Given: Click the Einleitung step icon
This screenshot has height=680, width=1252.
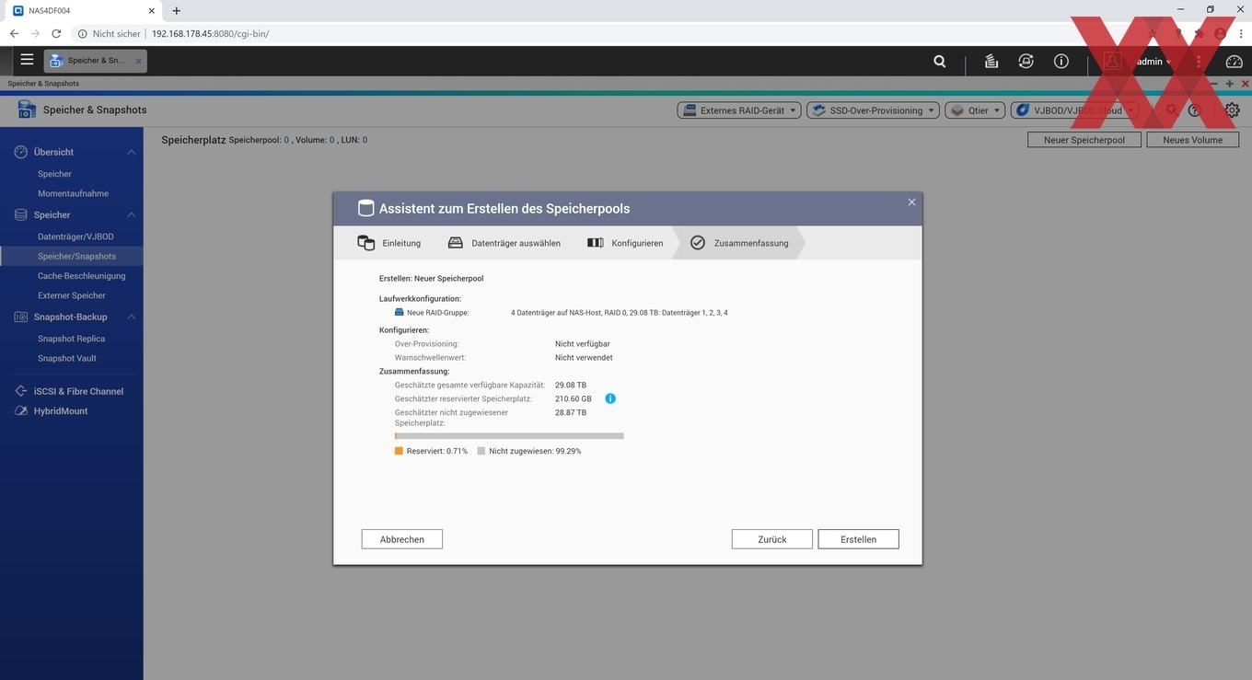Looking at the screenshot, I should pos(365,243).
